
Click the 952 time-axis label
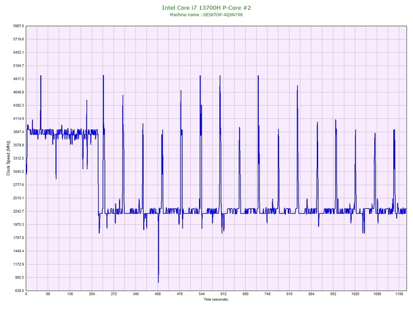tap(333, 294)
